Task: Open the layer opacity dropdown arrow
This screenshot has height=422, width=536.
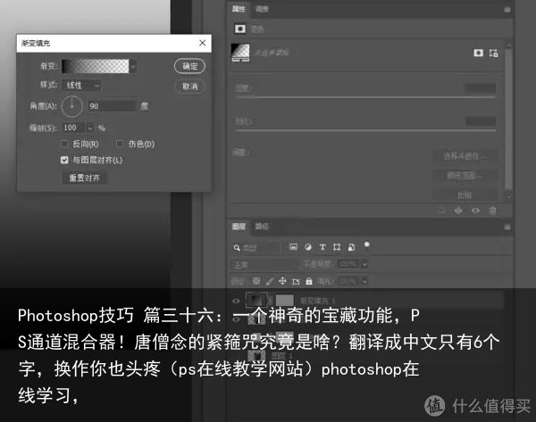Action: [364, 264]
